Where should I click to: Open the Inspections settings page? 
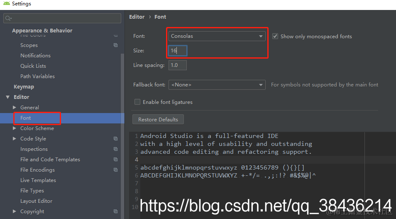pos(34,149)
